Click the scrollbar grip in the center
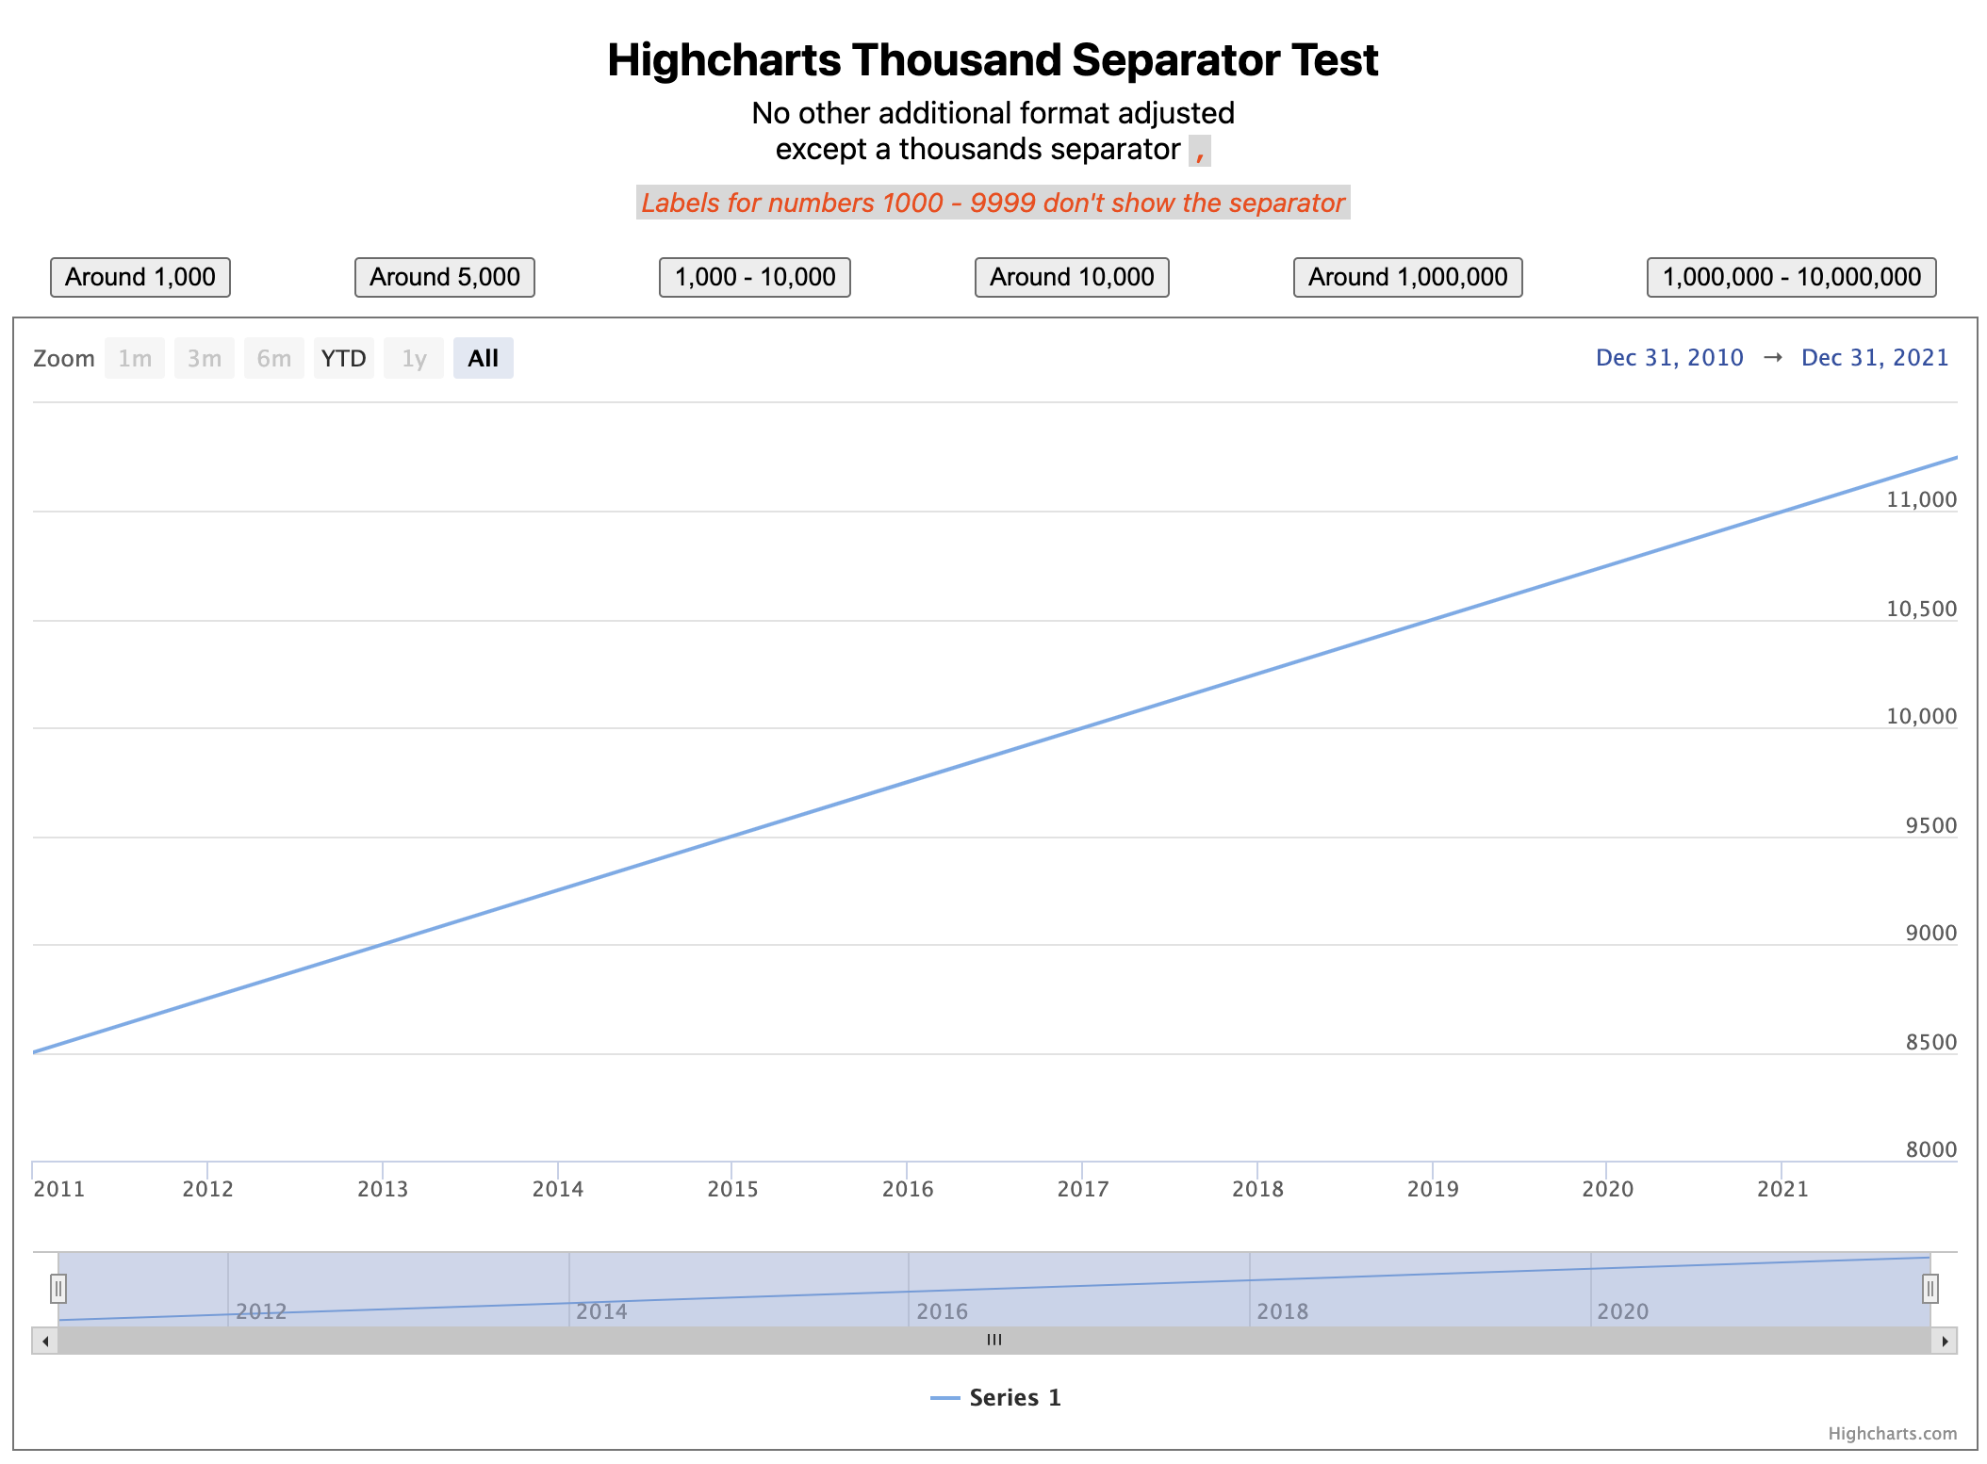Image resolution: width=1987 pixels, height=1464 pixels. (993, 1340)
